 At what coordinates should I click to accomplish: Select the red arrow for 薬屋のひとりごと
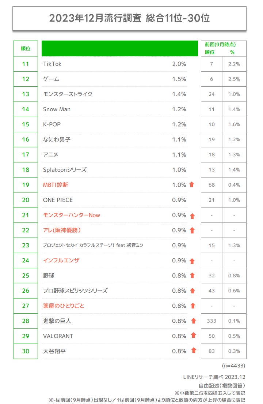tap(192, 306)
